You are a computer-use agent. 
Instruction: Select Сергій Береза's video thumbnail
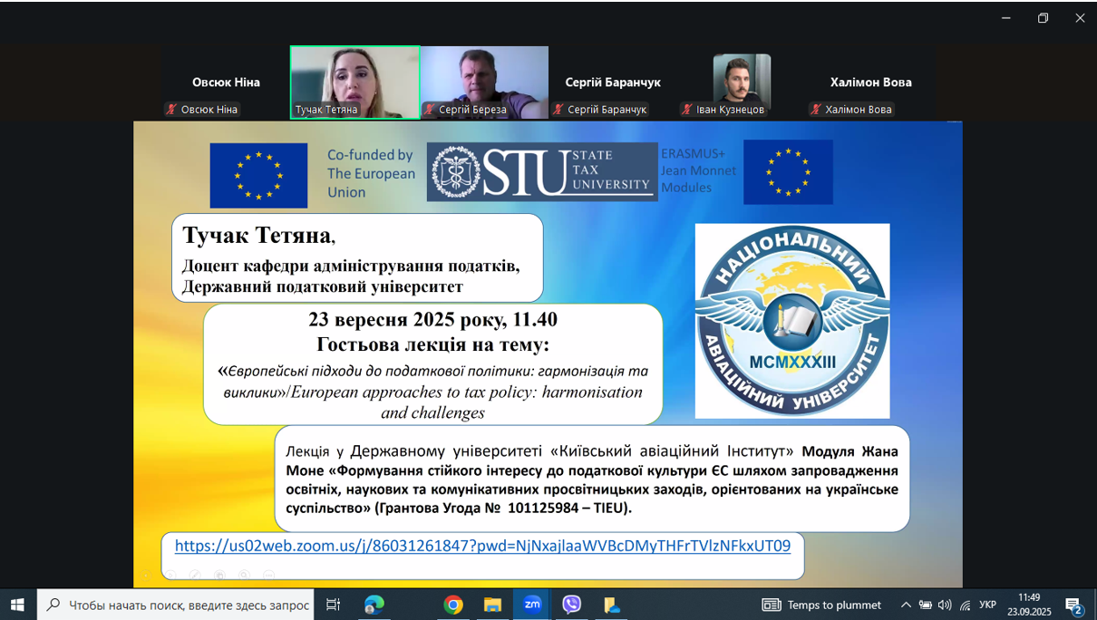coord(485,82)
